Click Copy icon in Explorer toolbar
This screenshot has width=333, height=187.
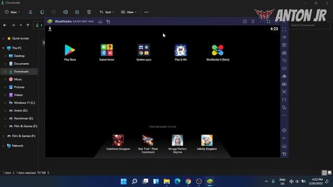(42, 12)
